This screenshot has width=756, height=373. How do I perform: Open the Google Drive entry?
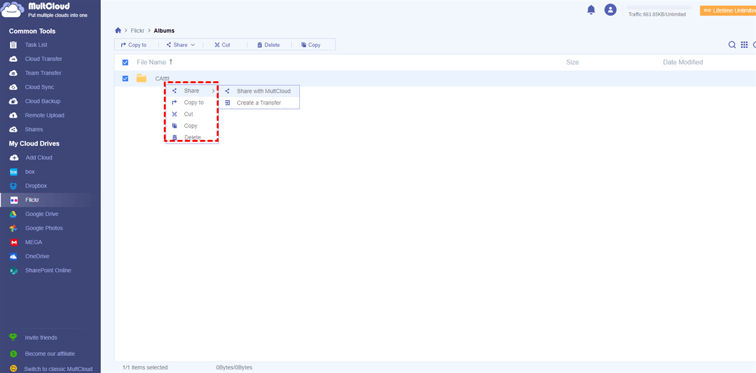pyautogui.click(x=42, y=214)
